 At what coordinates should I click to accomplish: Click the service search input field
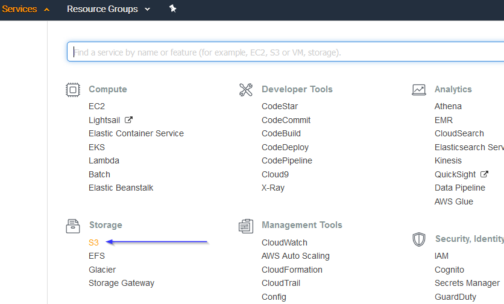(285, 51)
